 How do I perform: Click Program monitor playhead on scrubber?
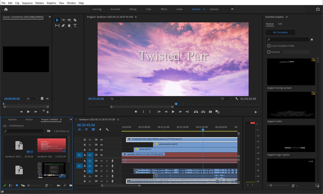pos(176,104)
